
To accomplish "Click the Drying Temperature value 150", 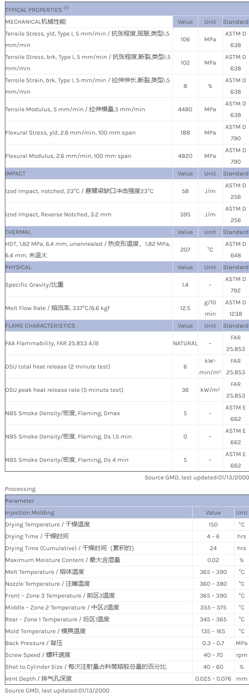I will 213,524.
